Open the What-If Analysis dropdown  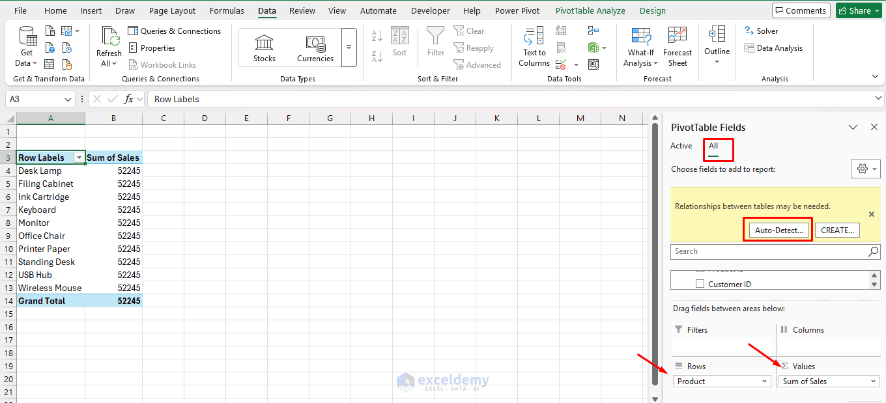pyautogui.click(x=640, y=47)
